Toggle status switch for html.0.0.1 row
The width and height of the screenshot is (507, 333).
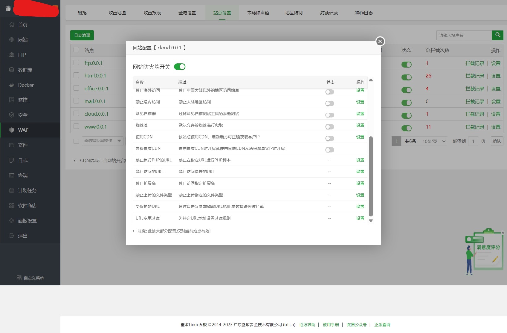tap(407, 77)
